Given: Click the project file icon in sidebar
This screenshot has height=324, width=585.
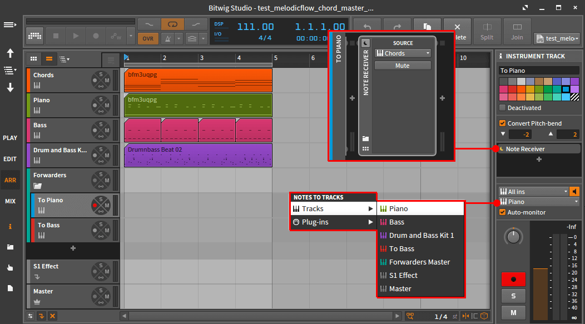Looking at the screenshot, I should point(10,288).
